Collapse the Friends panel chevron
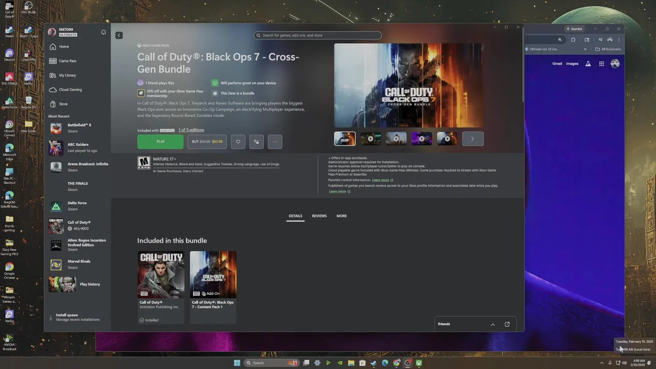Viewport: 656px width, 369px height. pyautogui.click(x=493, y=324)
